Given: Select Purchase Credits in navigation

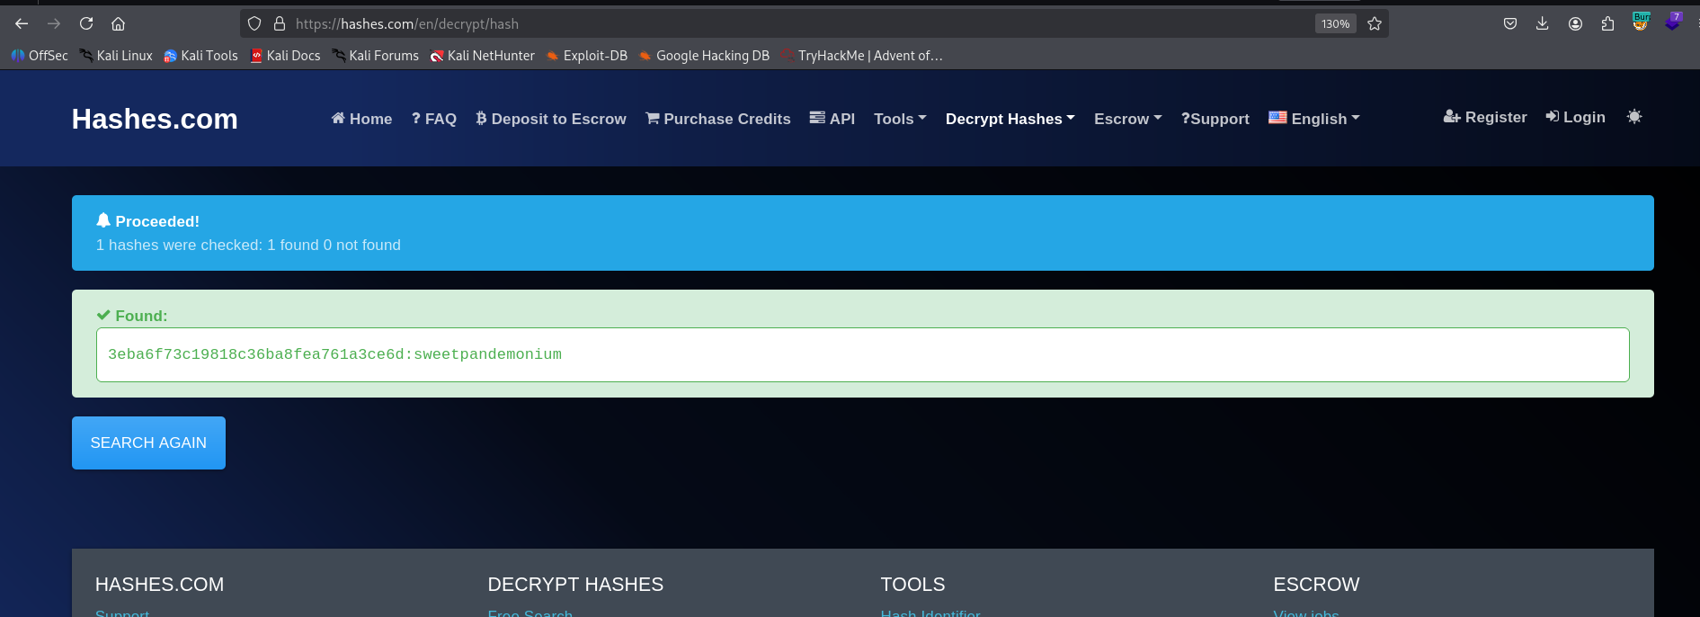Looking at the screenshot, I should tap(718, 119).
